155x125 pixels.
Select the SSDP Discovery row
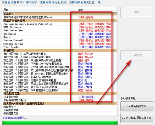point(60,27)
